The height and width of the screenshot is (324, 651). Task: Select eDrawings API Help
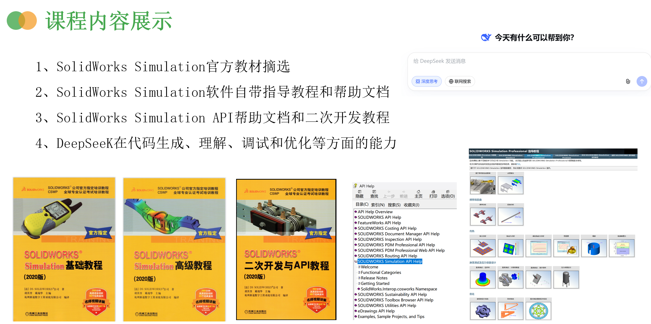(376, 311)
